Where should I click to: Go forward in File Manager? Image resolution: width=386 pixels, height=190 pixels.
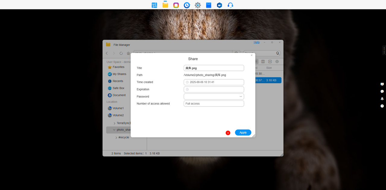(114, 53)
